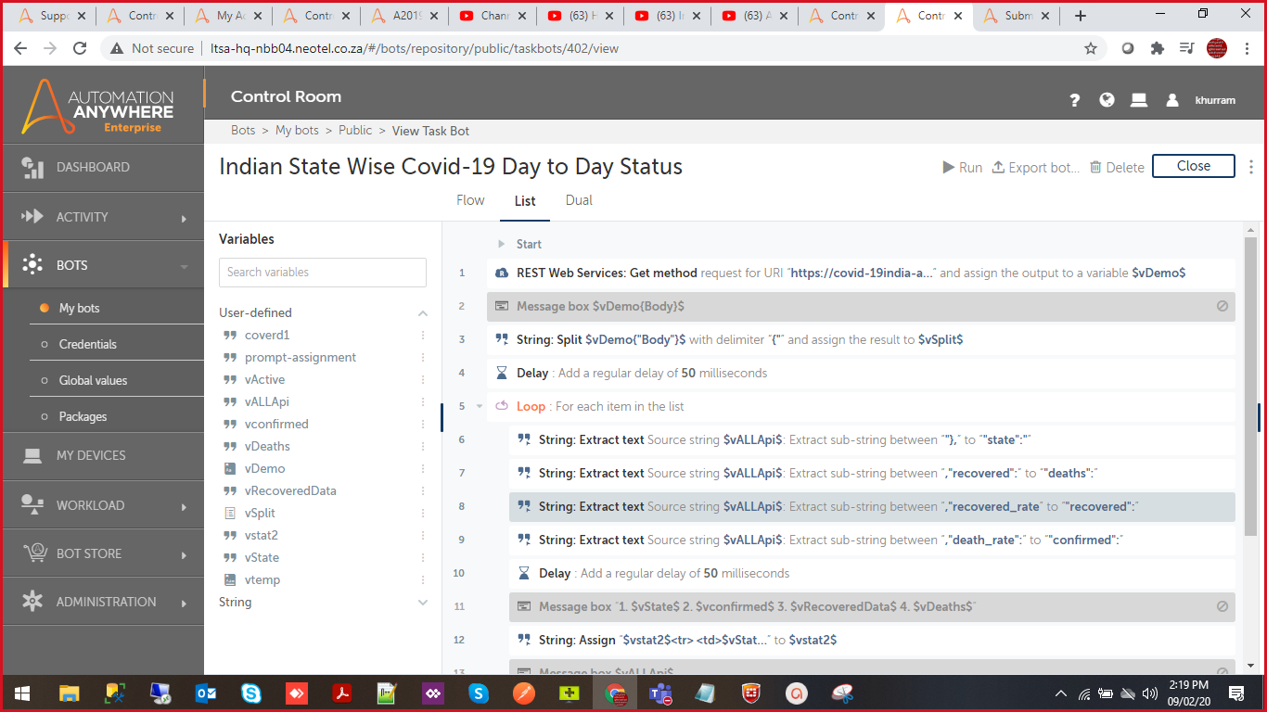Click the Run button
This screenshot has height=712, width=1267.
pyautogui.click(x=962, y=167)
